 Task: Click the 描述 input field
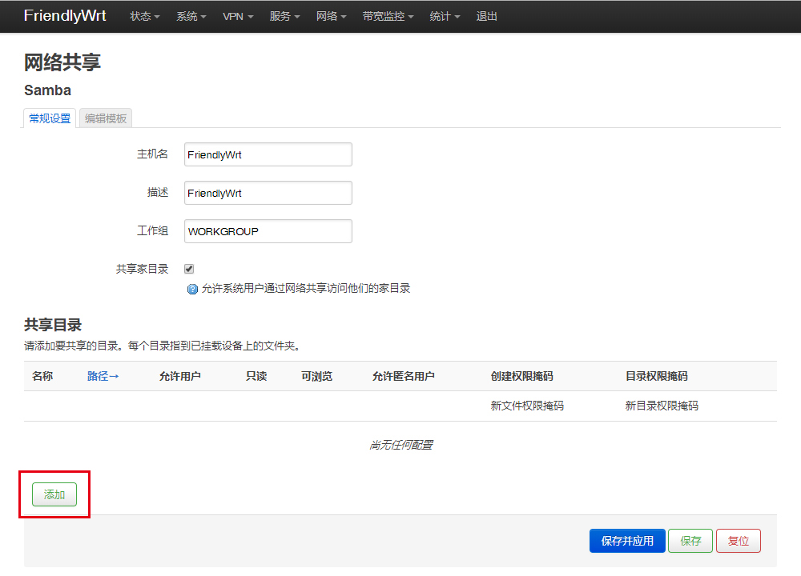[x=268, y=193]
